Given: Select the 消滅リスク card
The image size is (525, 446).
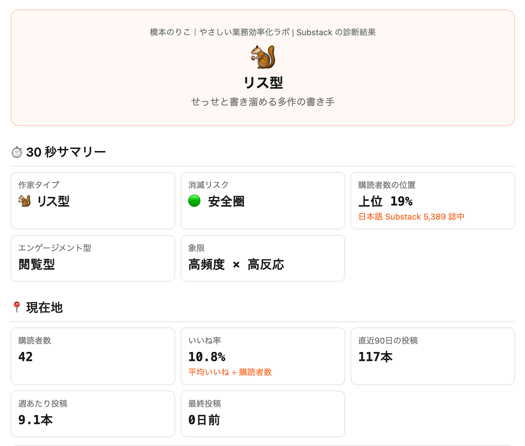Looking at the screenshot, I should pos(263,201).
